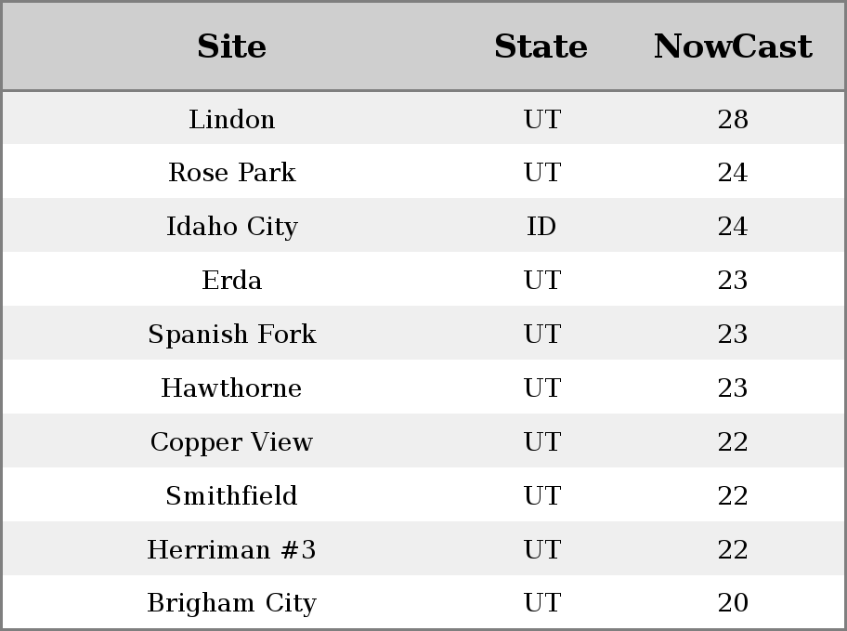Pick the Copper View site cell
Image resolution: width=847 pixels, height=631 pixels.
231,442
